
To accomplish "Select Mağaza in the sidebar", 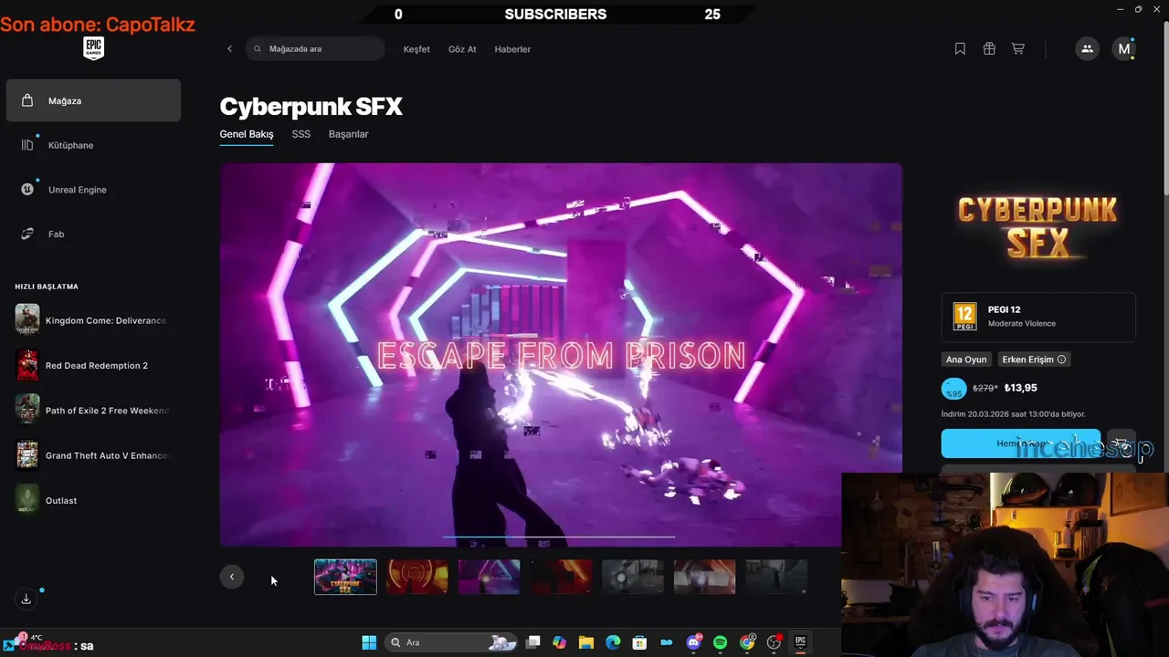I will [x=93, y=100].
